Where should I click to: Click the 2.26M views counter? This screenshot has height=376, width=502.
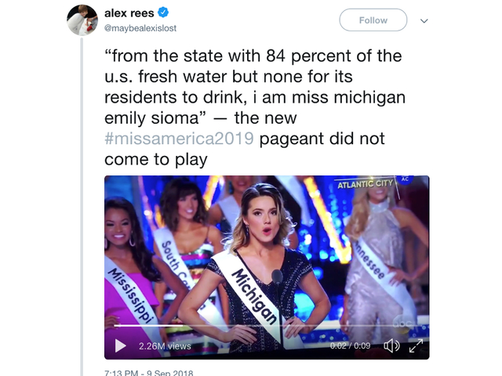tap(165, 345)
